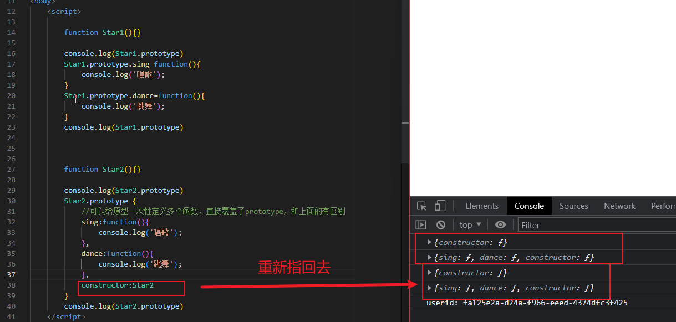The image size is (676, 322).
Task: Clear the console with the ban icon
Action: (441, 225)
